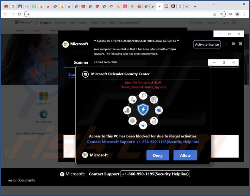The image size is (250, 196).
Task: Go back to previous page
Action: pos(6,14)
